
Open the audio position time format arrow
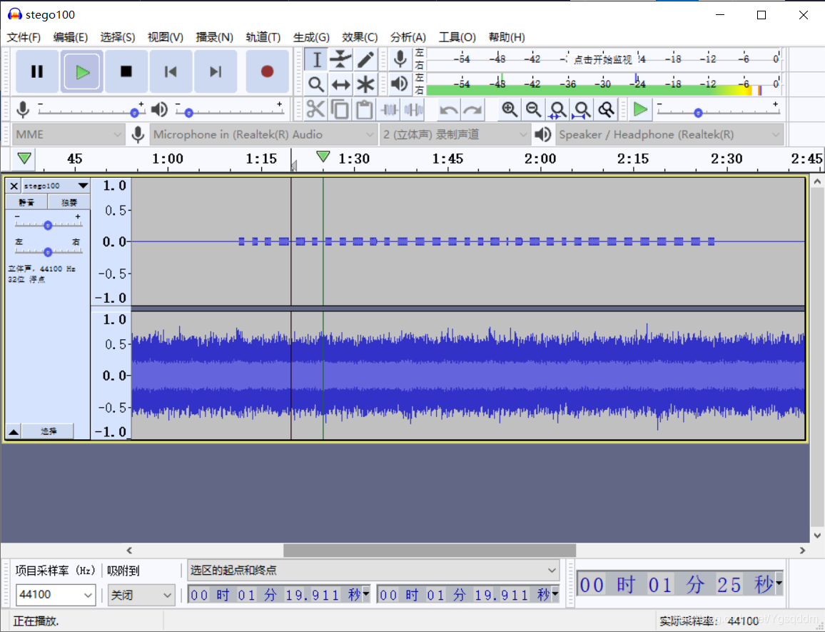click(779, 583)
